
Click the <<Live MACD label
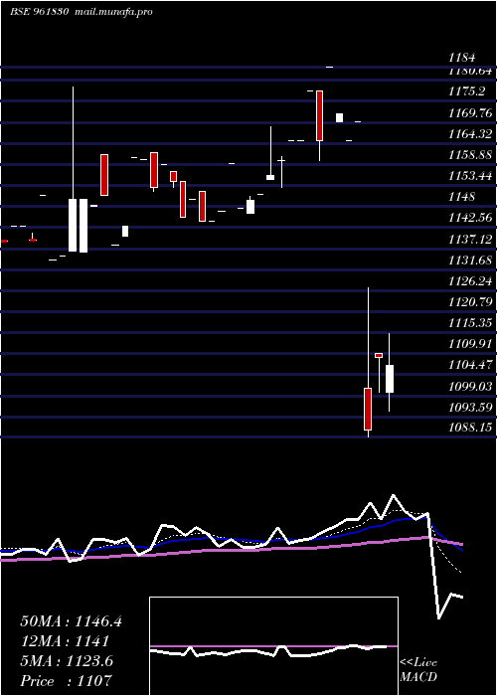coord(418,670)
